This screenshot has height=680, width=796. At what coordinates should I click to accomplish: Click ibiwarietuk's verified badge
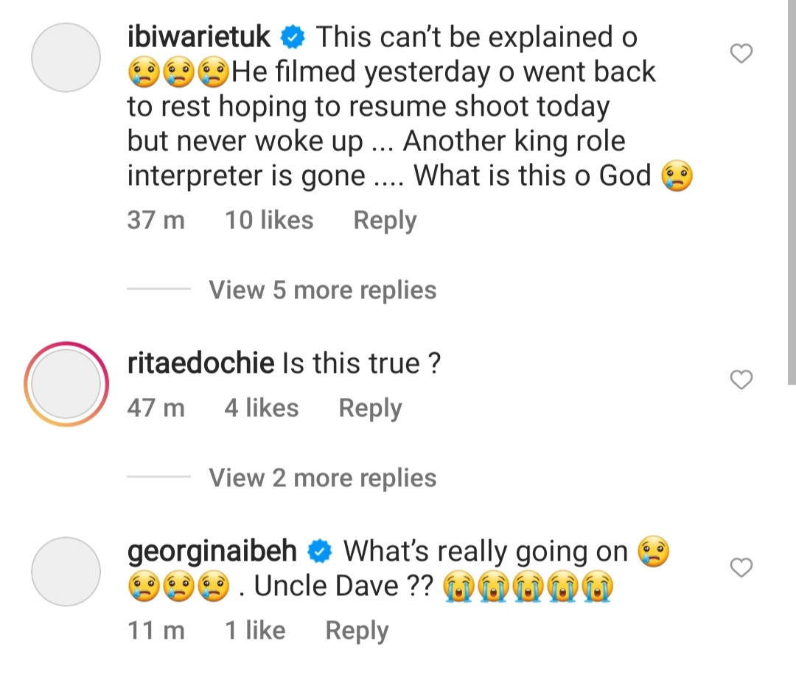tap(293, 36)
